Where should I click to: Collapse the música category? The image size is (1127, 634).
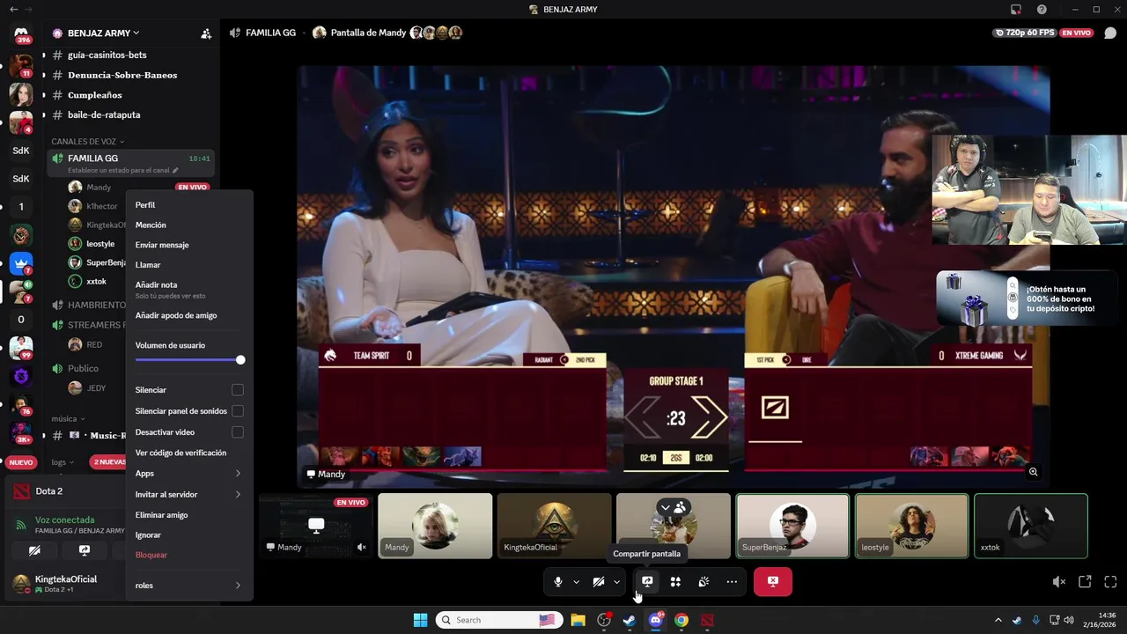[69, 418]
